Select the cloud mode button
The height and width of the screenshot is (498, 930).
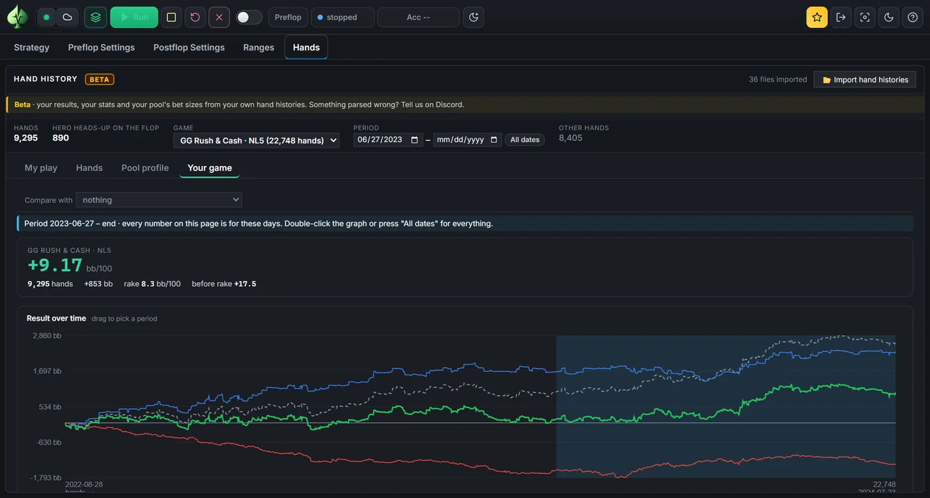pyautogui.click(x=67, y=17)
